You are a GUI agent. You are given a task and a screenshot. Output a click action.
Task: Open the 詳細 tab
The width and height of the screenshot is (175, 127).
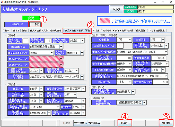24,30
